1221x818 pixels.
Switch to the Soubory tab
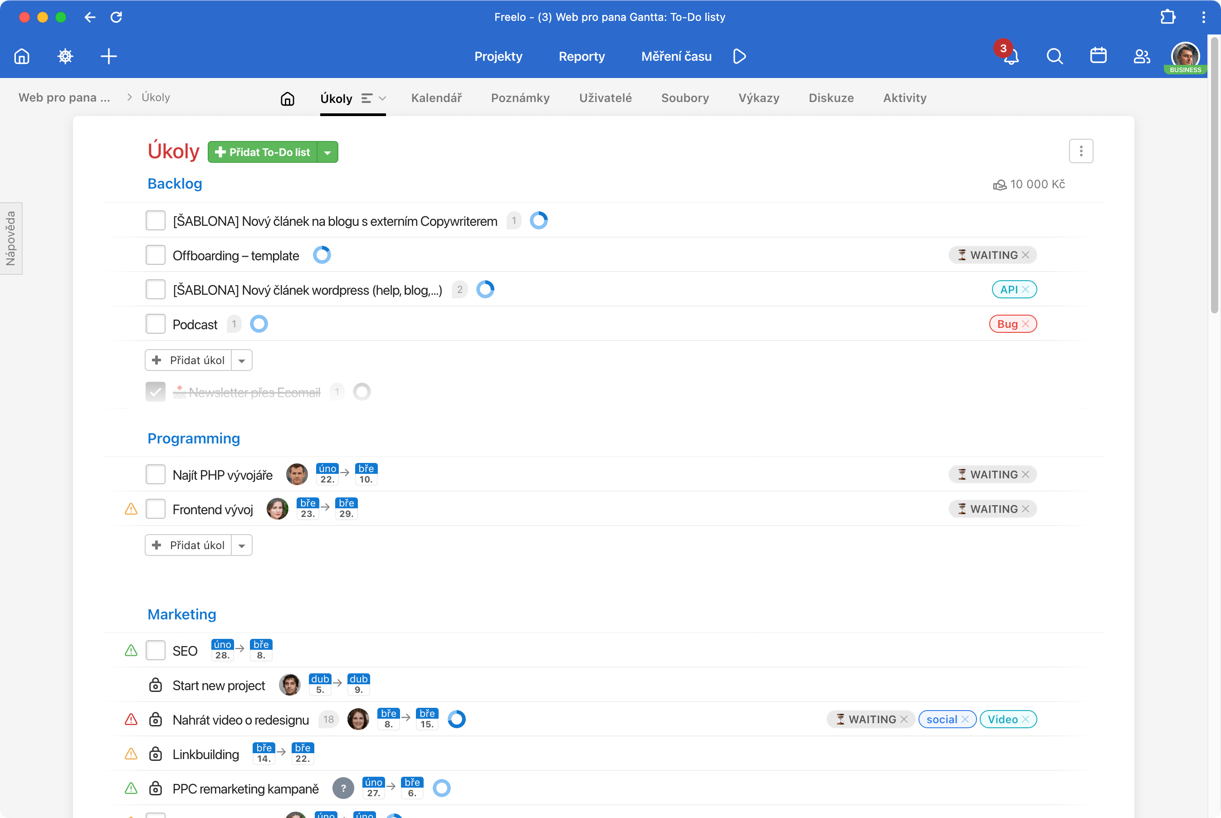point(685,98)
